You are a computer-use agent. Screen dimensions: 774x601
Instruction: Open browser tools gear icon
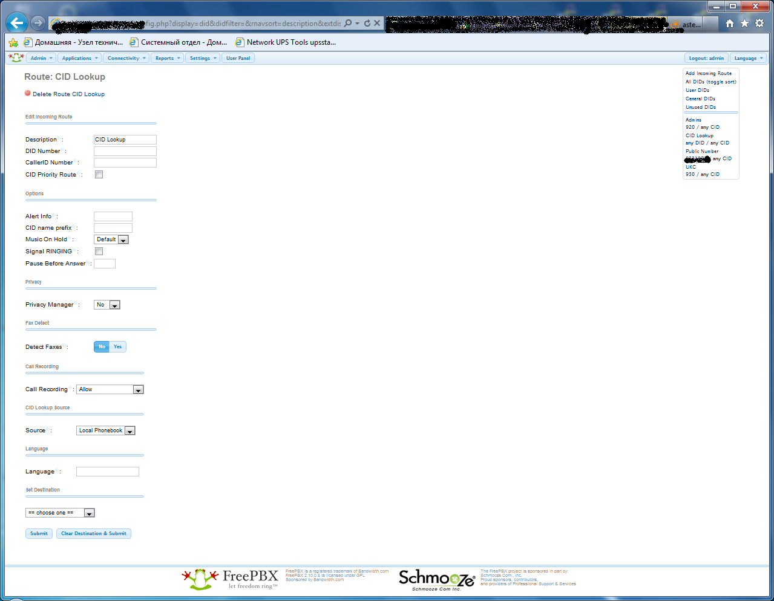[759, 23]
